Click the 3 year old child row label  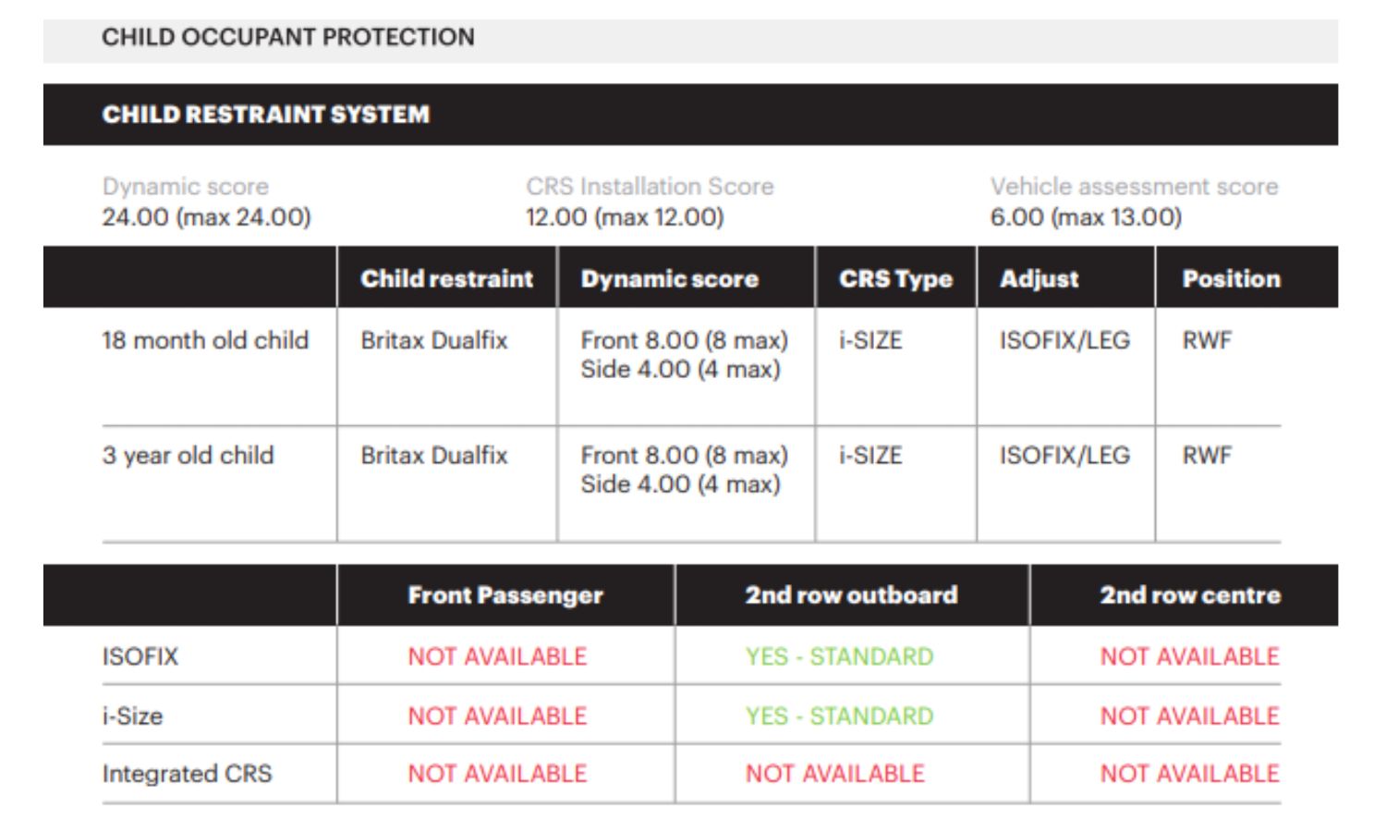point(188,455)
